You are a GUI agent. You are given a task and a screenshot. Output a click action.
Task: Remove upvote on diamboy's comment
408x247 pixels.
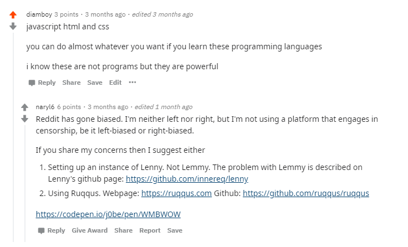[13, 15]
